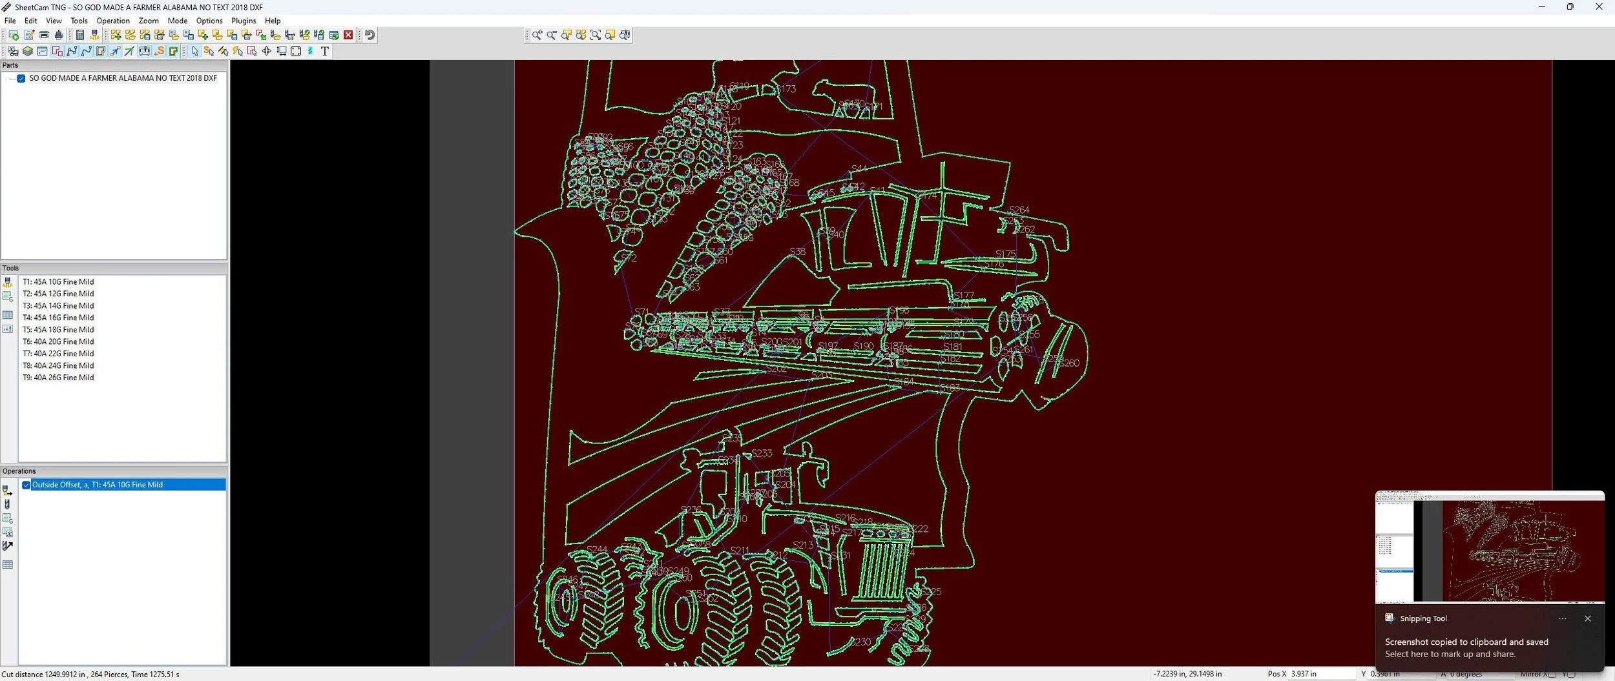This screenshot has height=681, width=1615.
Task: Toggle the machine table display icon
Action: pos(144,51)
